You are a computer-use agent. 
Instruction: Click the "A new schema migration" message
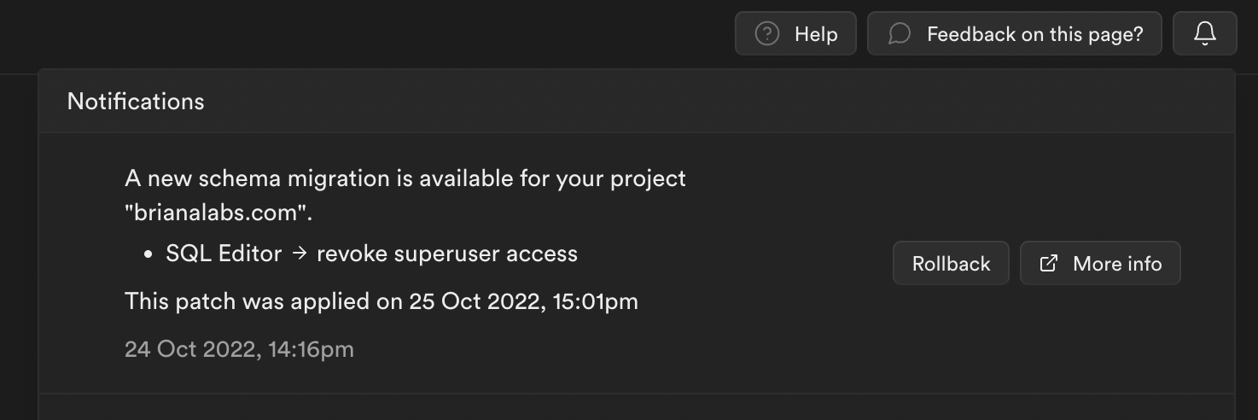click(x=405, y=179)
